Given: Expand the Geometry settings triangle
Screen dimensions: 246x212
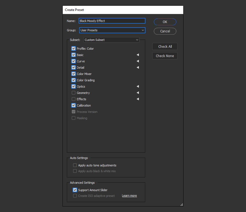Looking at the screenshot, I should click(x=138, y=93).
